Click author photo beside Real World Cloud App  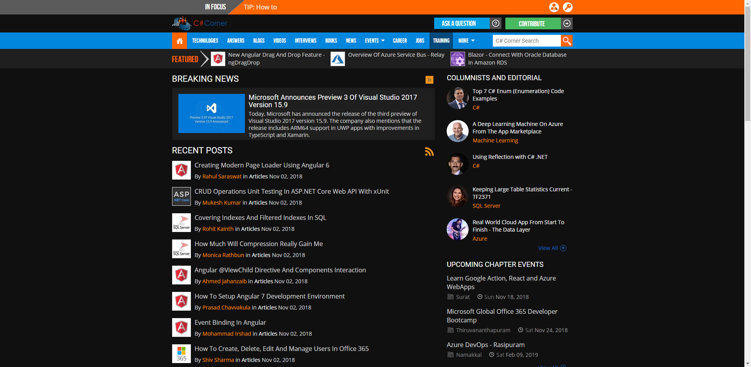[458, 229]
